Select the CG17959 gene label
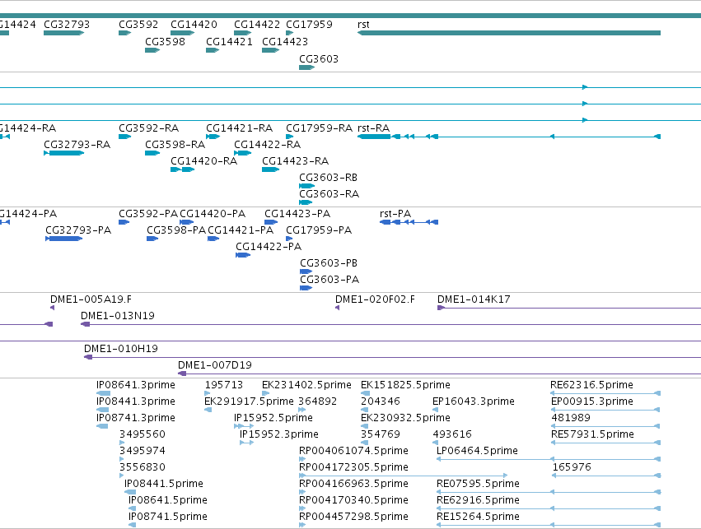The height and width of the screenshot is (529, 701). coord(310,25)
